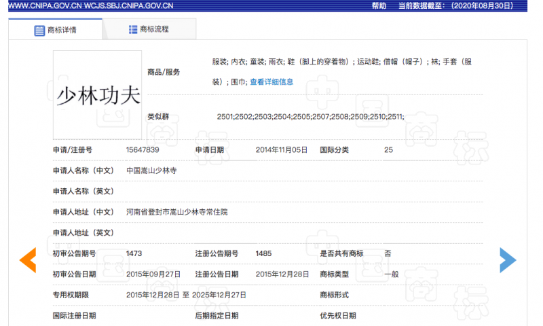Click the WWW.CNIPA.GOV.CN header text
This screenshot has height=326, width=543.
(45, 6)
